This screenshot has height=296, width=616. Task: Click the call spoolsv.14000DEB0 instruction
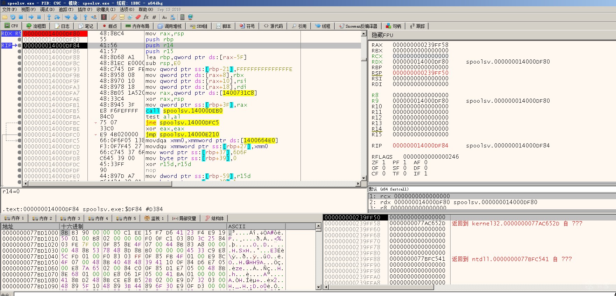click(x=184, y=111)
